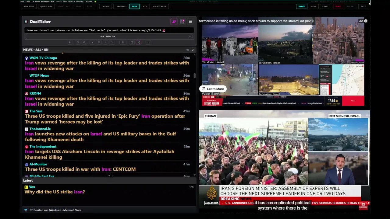Click the '96' article count
390x219 pixels.
coord(188,50)
